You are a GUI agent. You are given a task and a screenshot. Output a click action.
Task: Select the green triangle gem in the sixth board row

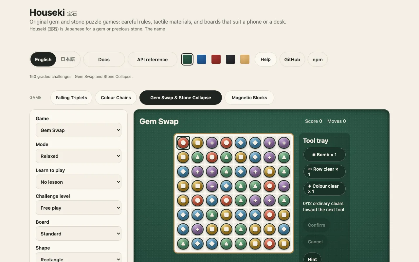(x=212, y=215)
